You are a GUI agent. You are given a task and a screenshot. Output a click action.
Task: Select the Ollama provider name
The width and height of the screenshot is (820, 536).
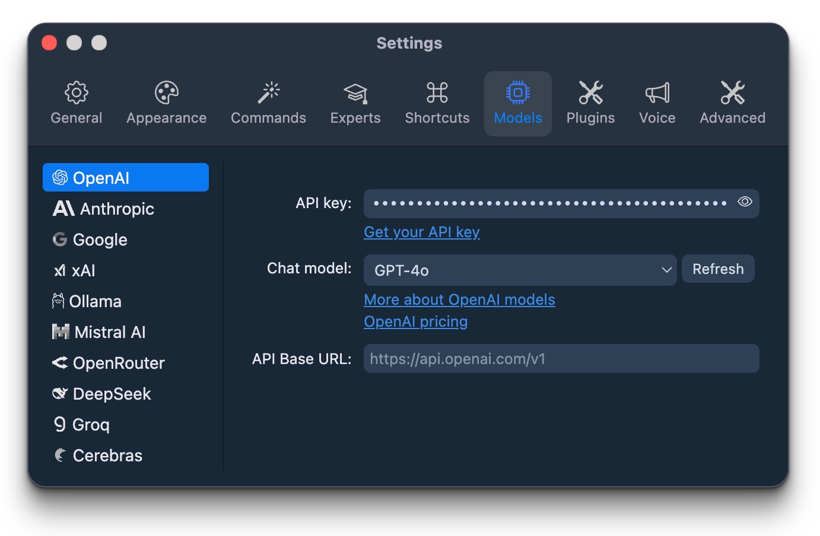95,301
